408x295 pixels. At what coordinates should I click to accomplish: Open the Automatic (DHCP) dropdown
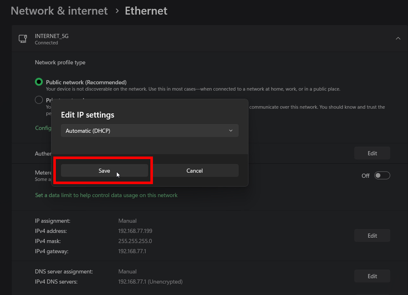pos(149,131)
